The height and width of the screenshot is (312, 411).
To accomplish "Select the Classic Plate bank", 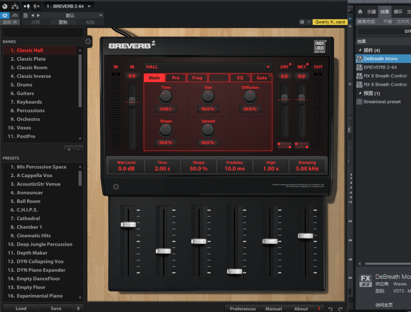I will coord(40,59).
